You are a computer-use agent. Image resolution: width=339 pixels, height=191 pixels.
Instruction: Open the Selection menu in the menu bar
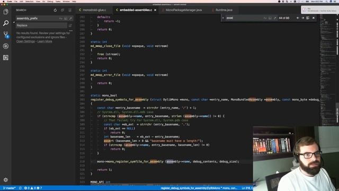(x=29, y=1)
